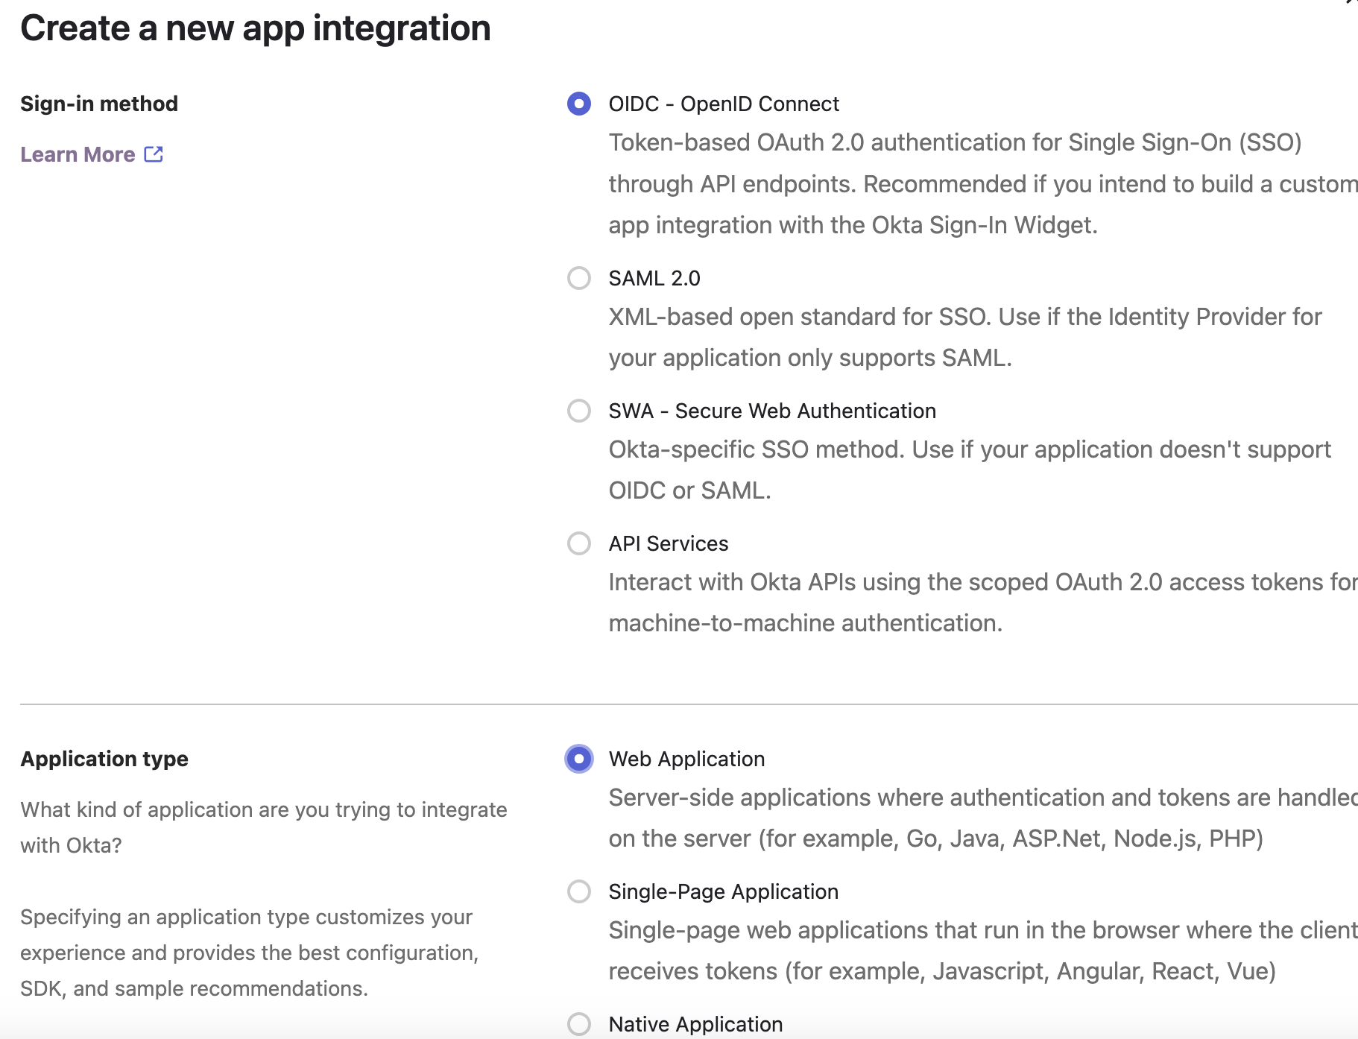The width and height of the screenshot is (1358, 1039).
Task: Click the "SWA - Secure Web Authentication" label
Action: click(772, 411)
